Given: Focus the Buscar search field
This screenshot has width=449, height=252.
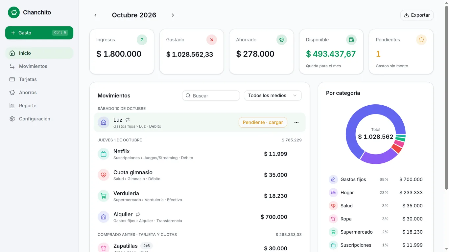Looking at the screenshot, I should [x=211, y=95].
